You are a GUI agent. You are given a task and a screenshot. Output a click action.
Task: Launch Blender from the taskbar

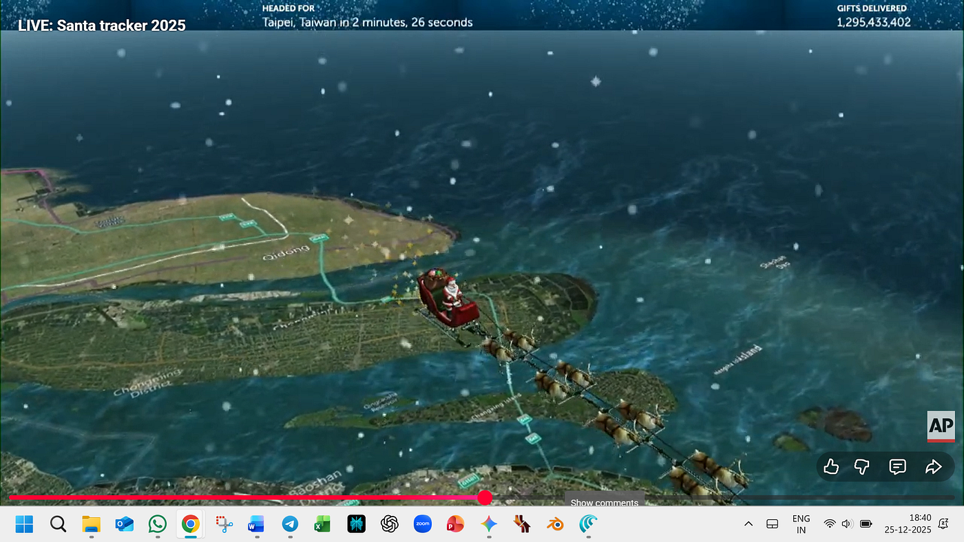coord(555,524)
